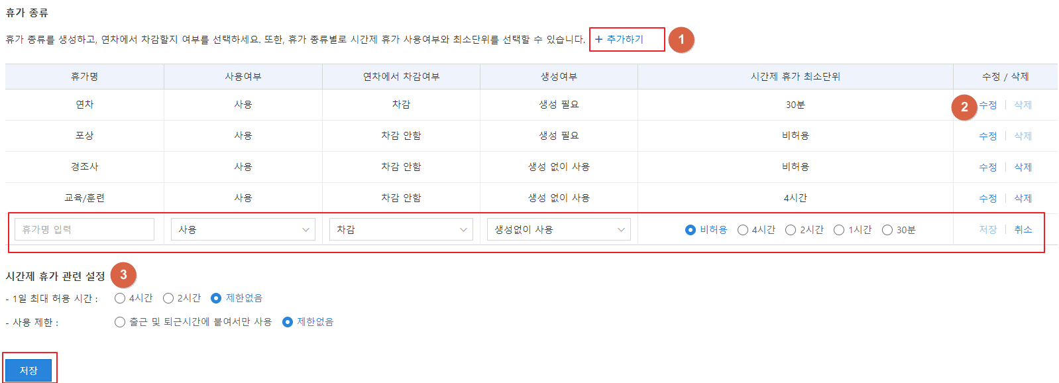The image size is (1059, 383).
Task: Click 수정 in the 연차 row
Action: click(987, 105)
